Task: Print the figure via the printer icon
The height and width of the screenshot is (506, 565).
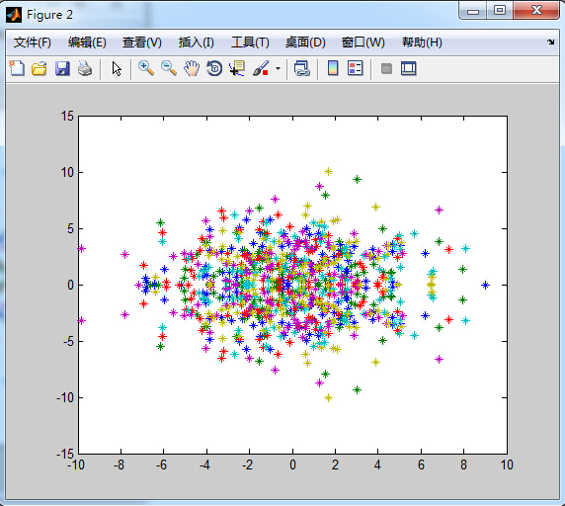Action: point(85,68)
